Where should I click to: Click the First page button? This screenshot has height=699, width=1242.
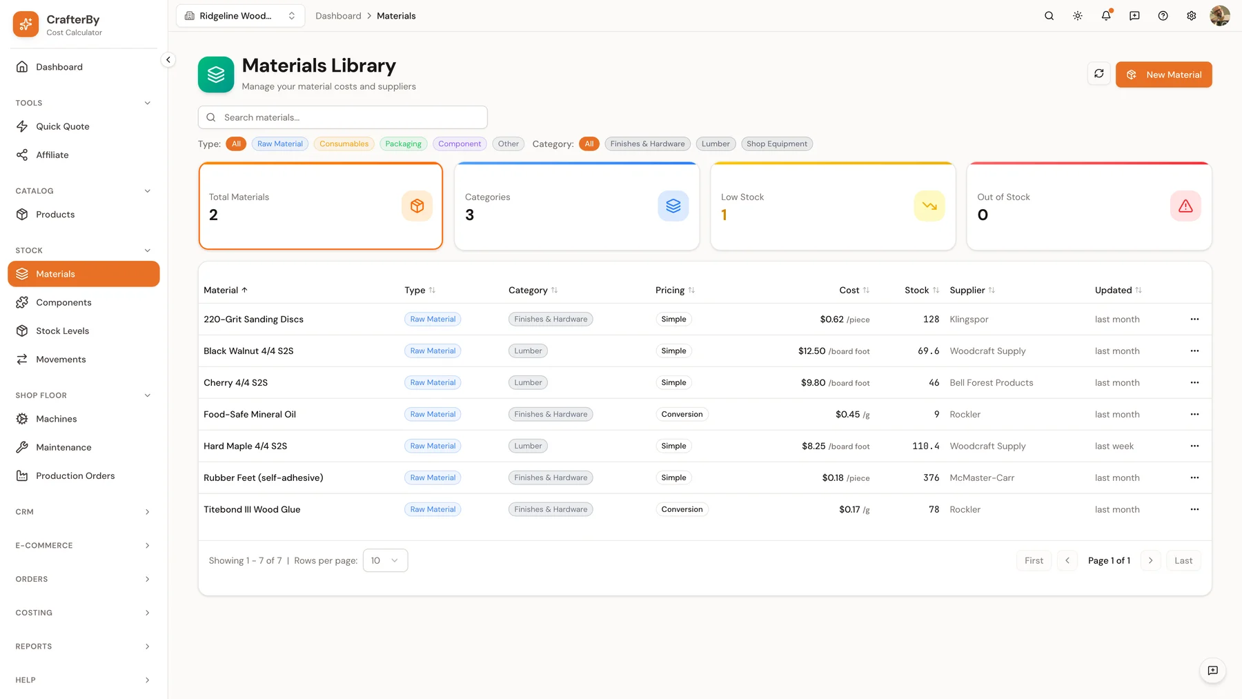[1034, 561]
